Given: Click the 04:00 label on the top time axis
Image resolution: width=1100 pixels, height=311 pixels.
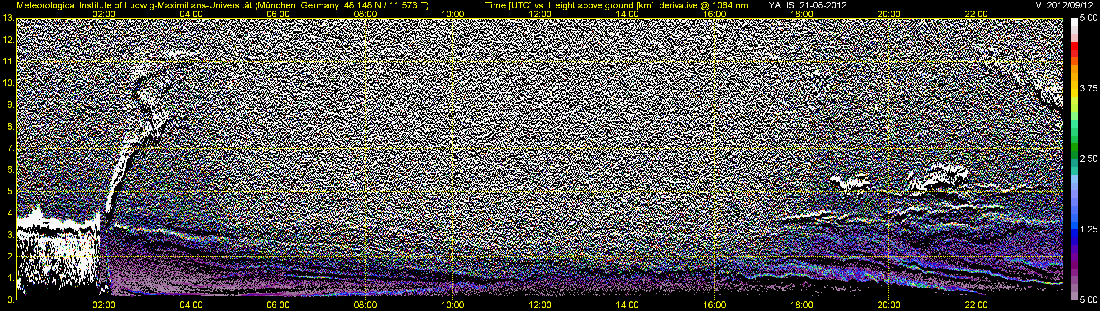Looking at the screenshot, I should pyautogui.click(x=191, y=14).
